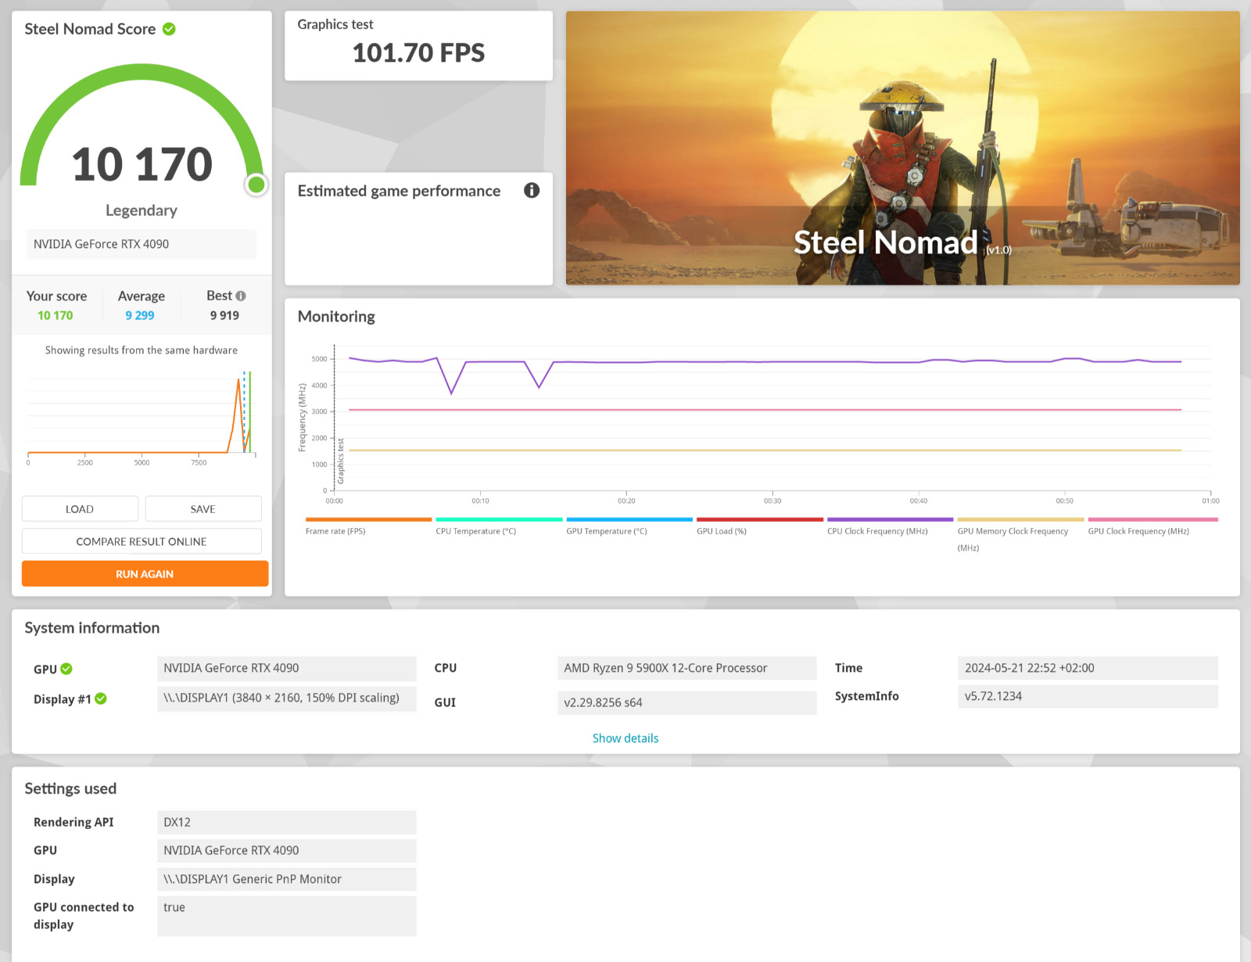The image size is (1251, 962).
Task: Click the Steel Nomad banner image
Action: pos(903,148)
